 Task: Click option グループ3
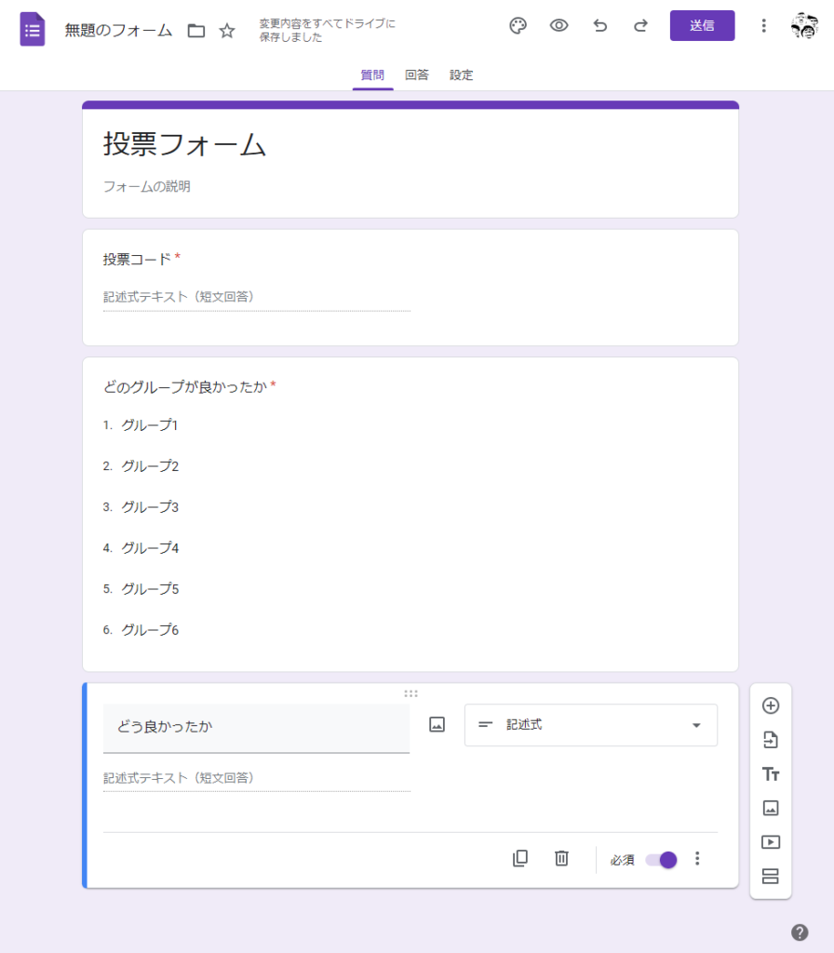click(150, 507)
